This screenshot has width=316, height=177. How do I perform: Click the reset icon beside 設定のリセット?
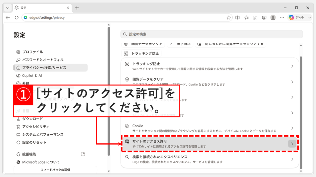pyautogui.click(x=18, y=142)
